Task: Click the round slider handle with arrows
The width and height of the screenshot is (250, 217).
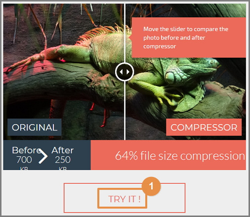Action: (x=125, y=72)
